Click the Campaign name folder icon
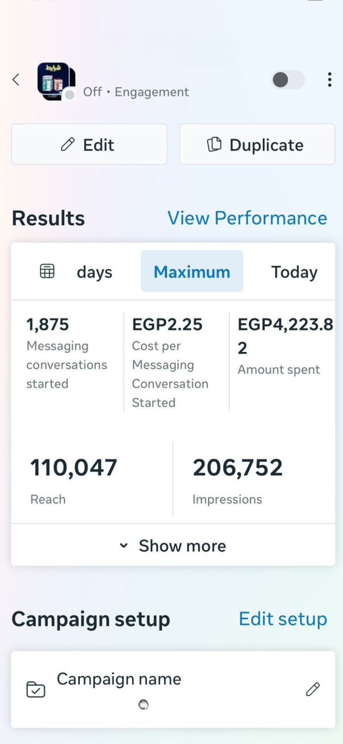 [x=36, y=689]
